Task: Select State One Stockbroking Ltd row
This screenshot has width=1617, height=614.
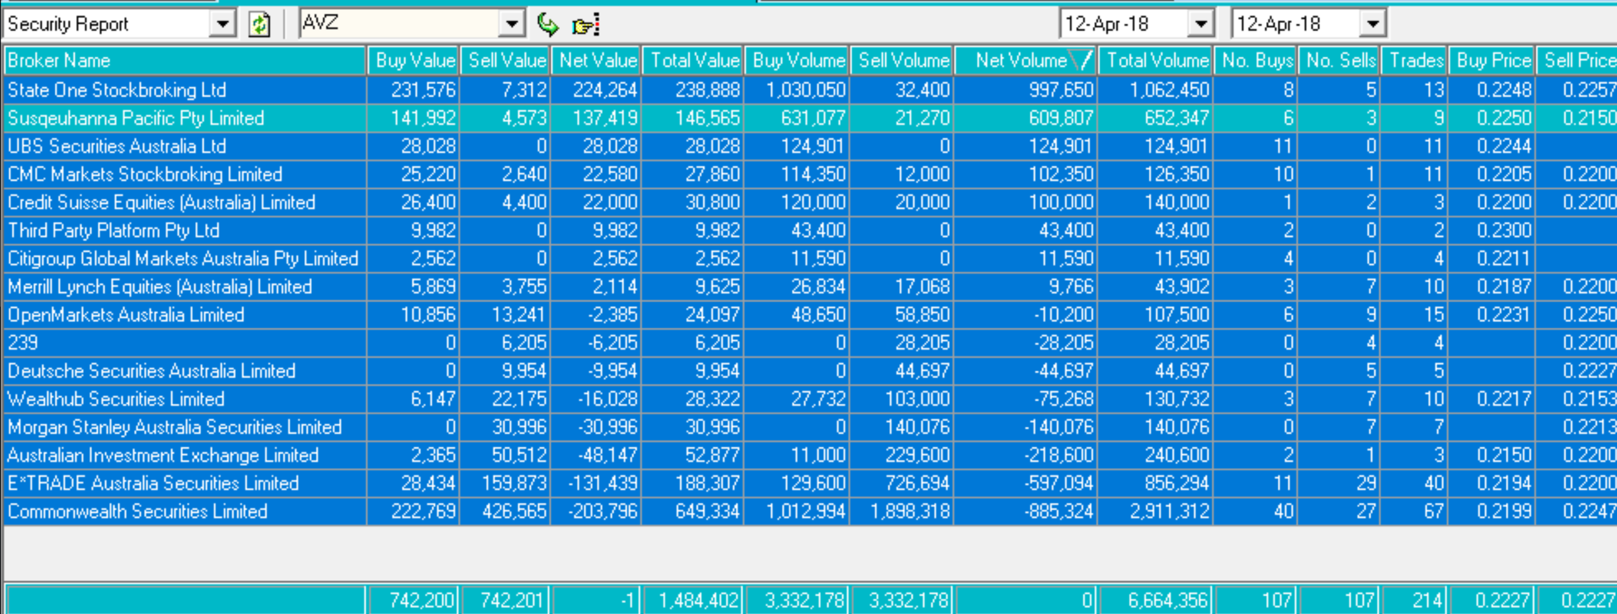Action: point(810,90)
